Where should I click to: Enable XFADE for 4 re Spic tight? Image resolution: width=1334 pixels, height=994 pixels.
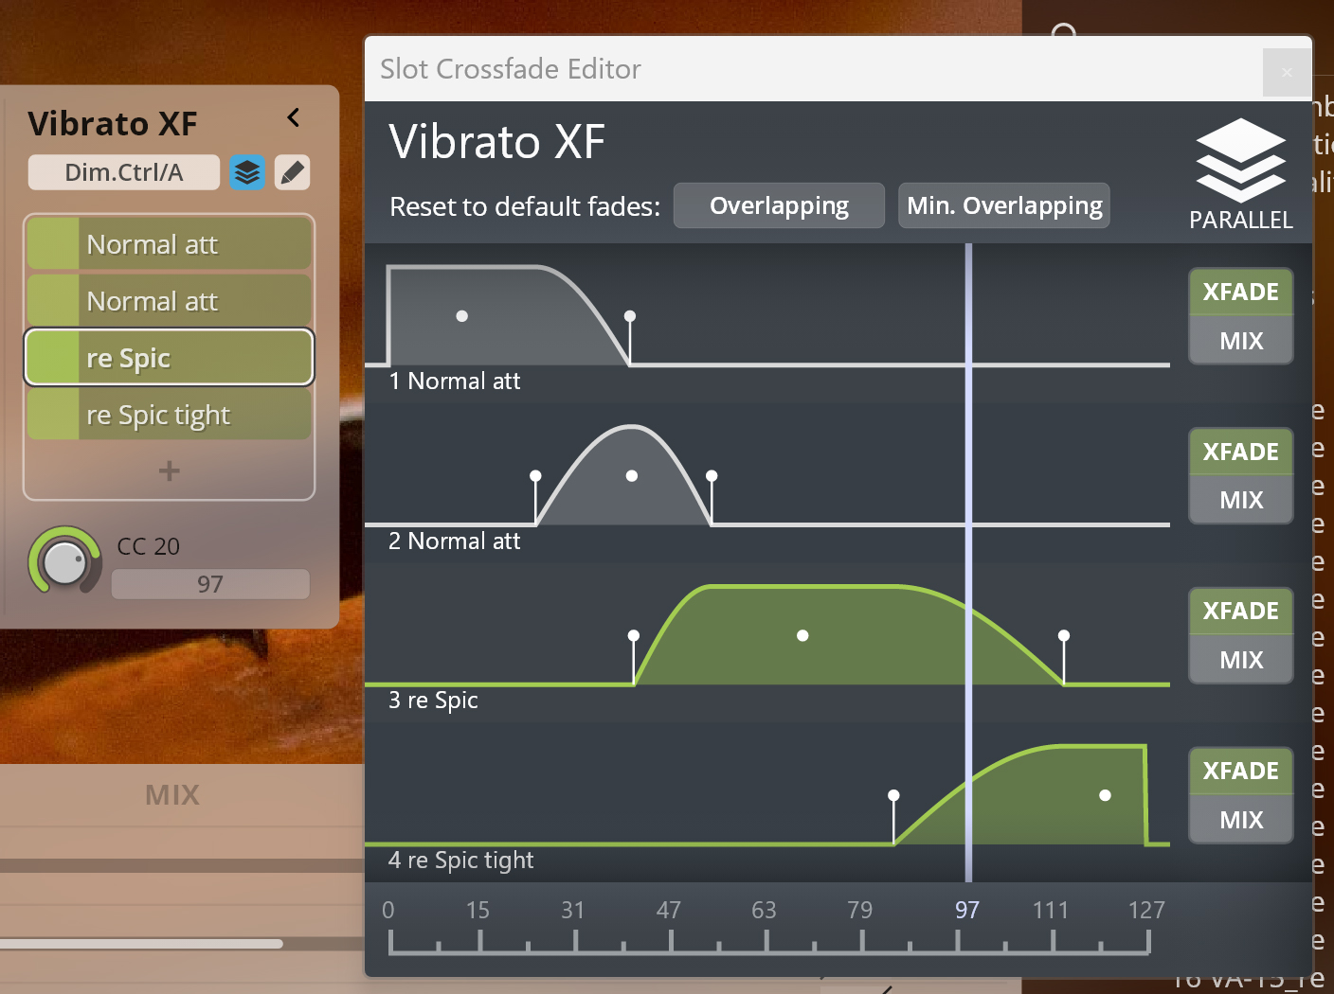[1241, 771]
